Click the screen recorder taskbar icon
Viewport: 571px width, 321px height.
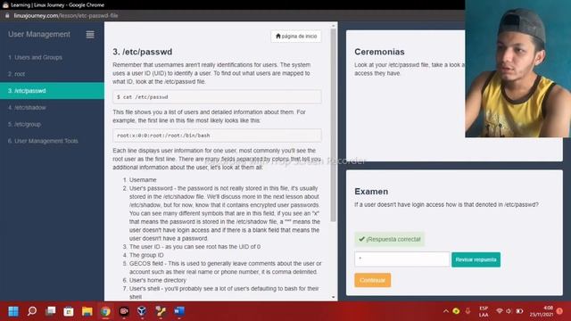124,311
